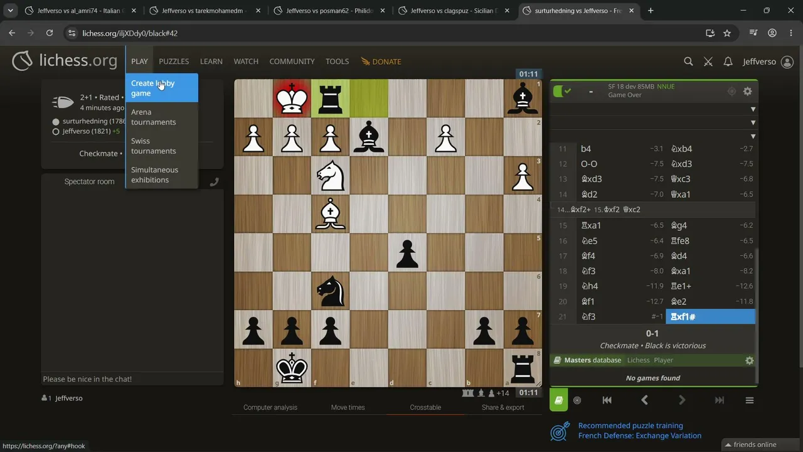Collapse the first engine line arrow
803x452 pixels.
pos(753,109)
